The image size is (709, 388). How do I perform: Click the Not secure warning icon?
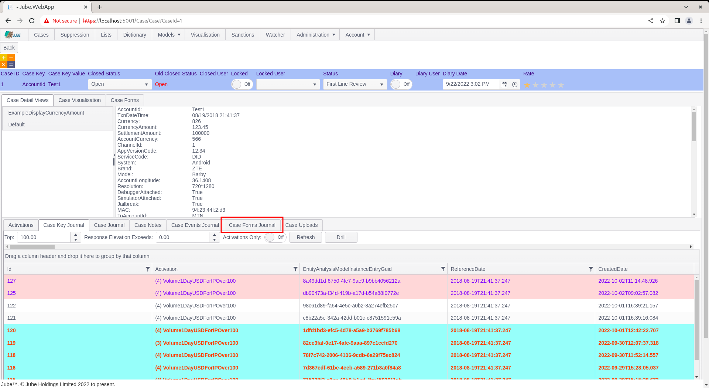tap(47, 21)
